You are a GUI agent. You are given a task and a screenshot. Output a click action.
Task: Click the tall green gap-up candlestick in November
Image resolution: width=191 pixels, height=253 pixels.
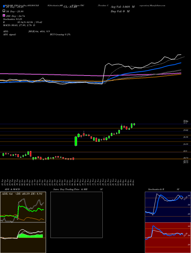pos(76,141)
